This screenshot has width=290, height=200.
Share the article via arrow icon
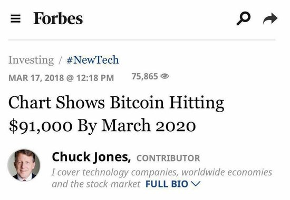(x=270, y=18)
